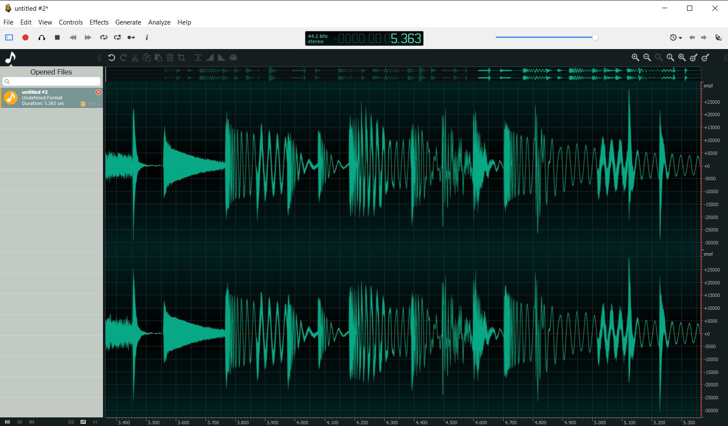This screenshot has width=728, height=426.
Task: Open the Generate menu
Action: pos(128,22)
